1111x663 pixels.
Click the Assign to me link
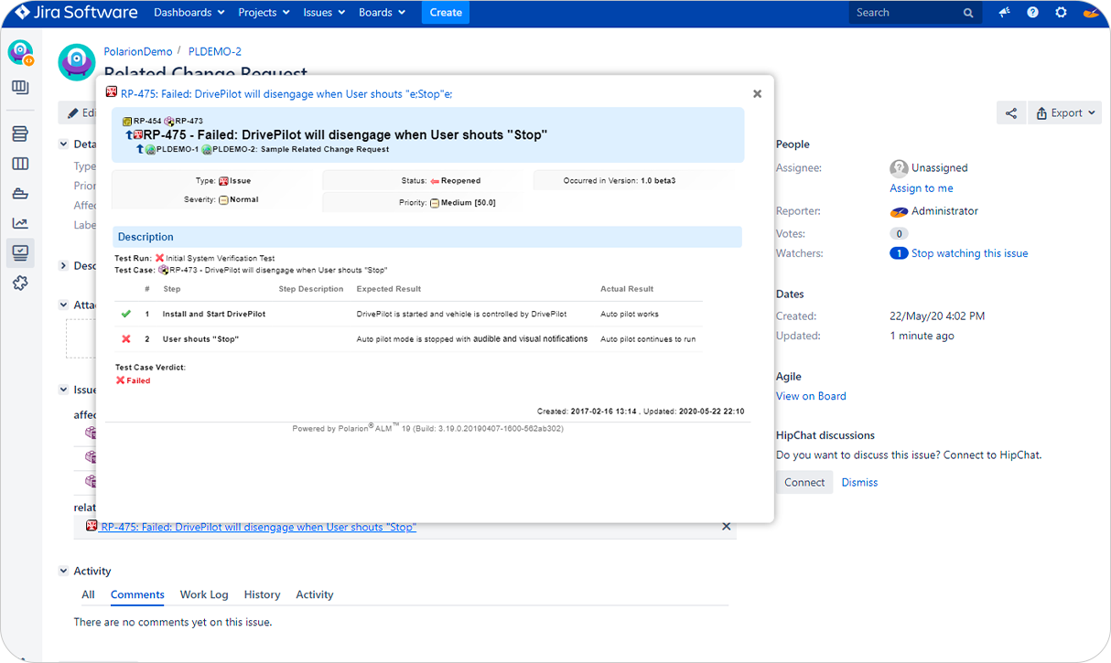coord(922,188)
